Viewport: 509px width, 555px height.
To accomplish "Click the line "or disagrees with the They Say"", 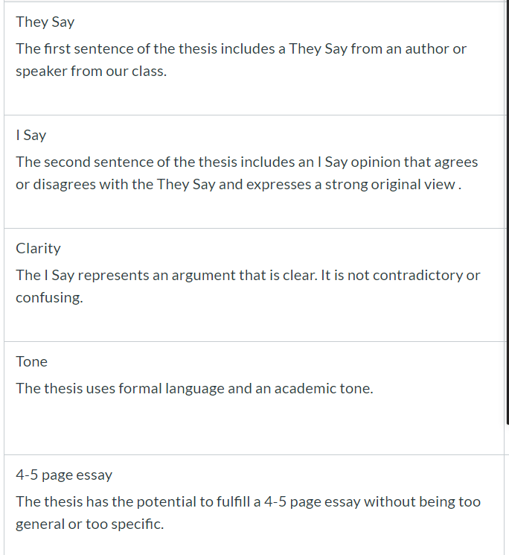I will 239,185.
